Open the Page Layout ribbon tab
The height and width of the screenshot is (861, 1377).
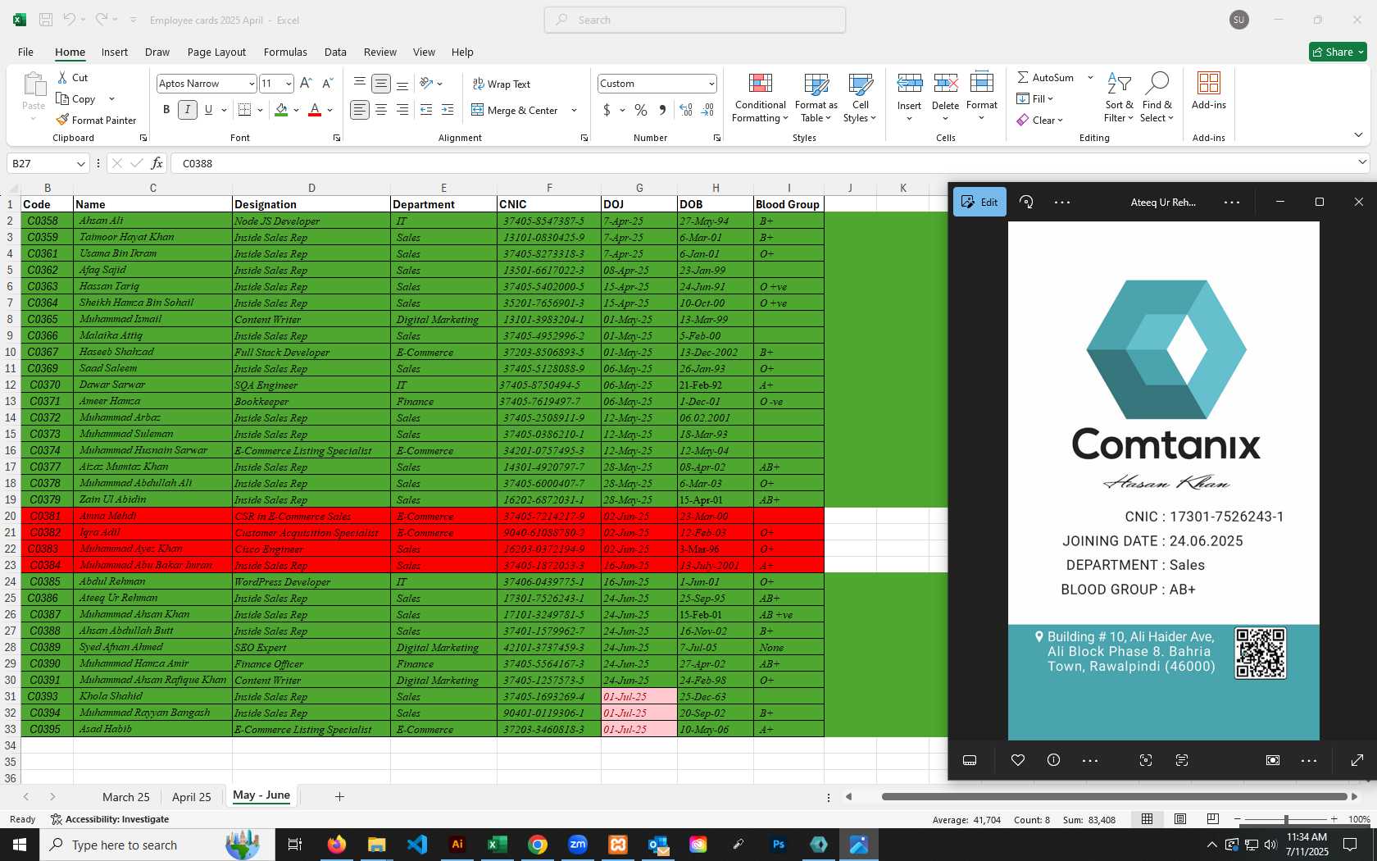[x=216, y=52]
